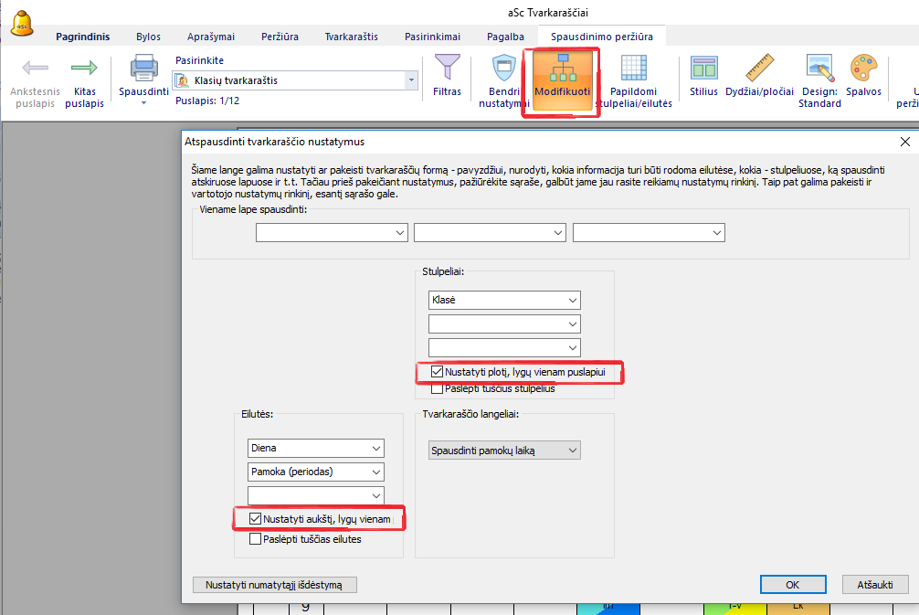Image resolution: width=919 pixels, height=615 pixels.
Task: Uncheck Nustatyti plotį, lygų vienam puslapiui
Action: [437, 373]
